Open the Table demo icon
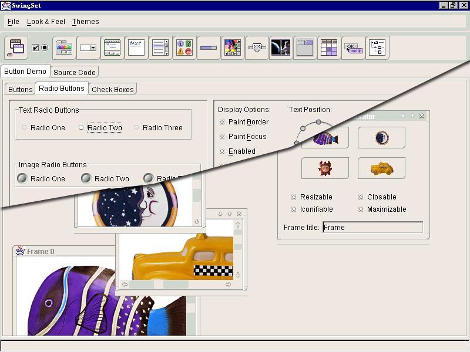 (329, 48)
